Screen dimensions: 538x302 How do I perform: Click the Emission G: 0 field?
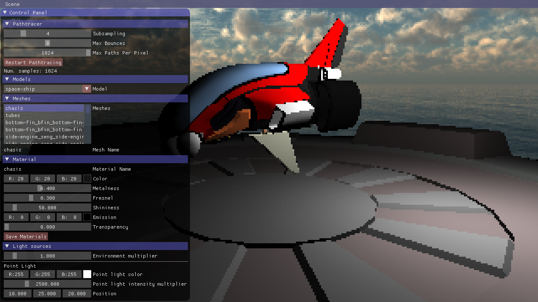pyautogui.click(x=43, y=217)
